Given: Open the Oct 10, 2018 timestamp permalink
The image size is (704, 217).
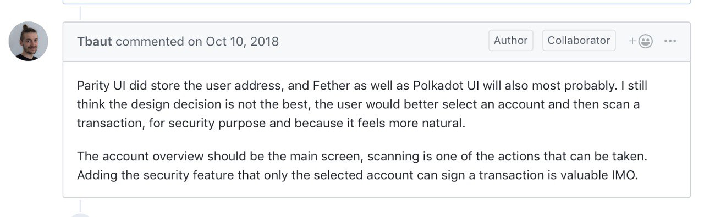Looking at the screenshot, I should pyautogui.click(x=242, y=41).
